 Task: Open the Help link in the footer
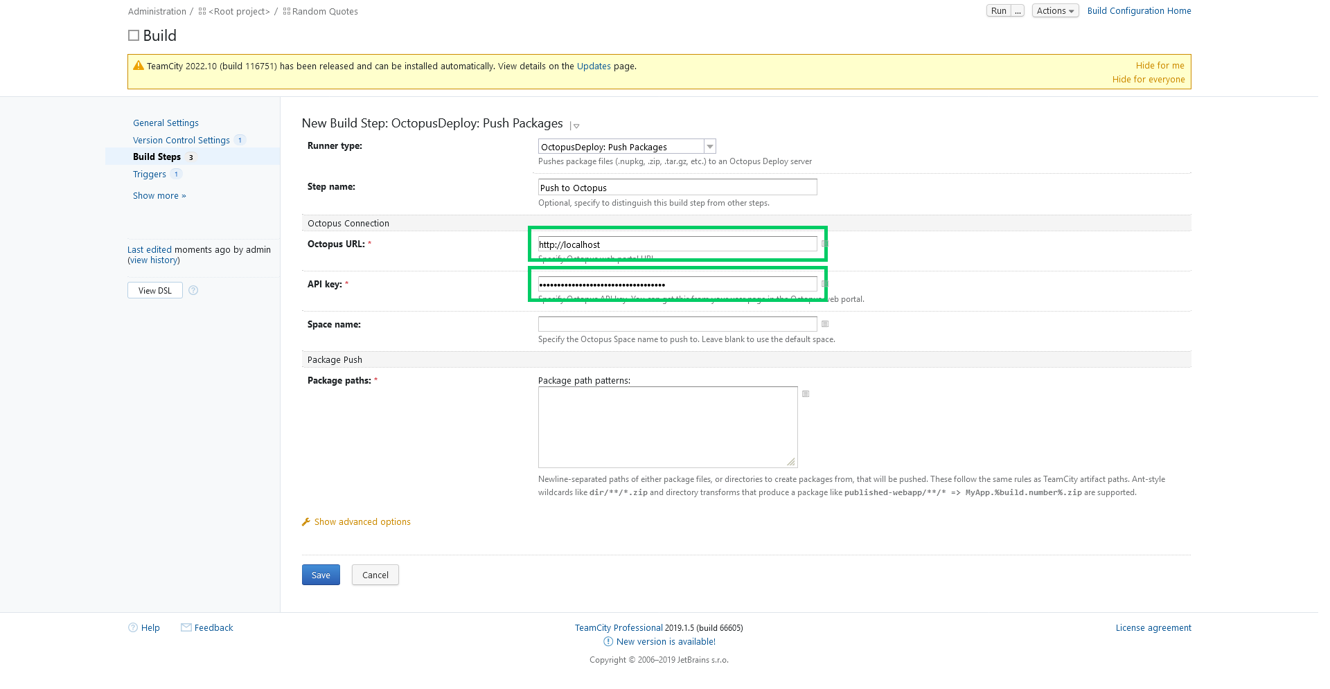click(x=150, y=627)
